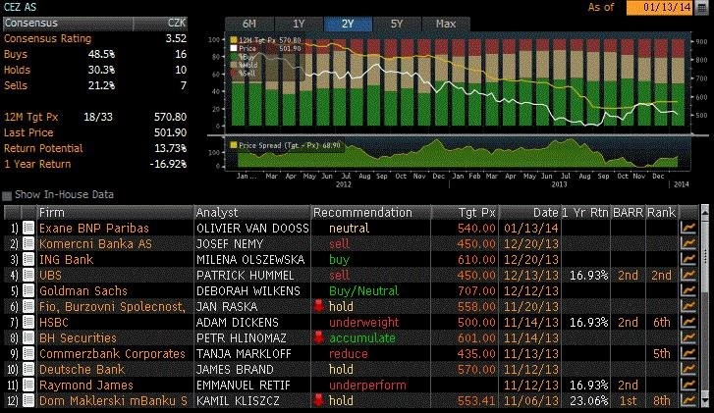This screenshot has width=714, height=413.
Task: Open report document icon for Goldman Sachs
Action: click(28, 290)
